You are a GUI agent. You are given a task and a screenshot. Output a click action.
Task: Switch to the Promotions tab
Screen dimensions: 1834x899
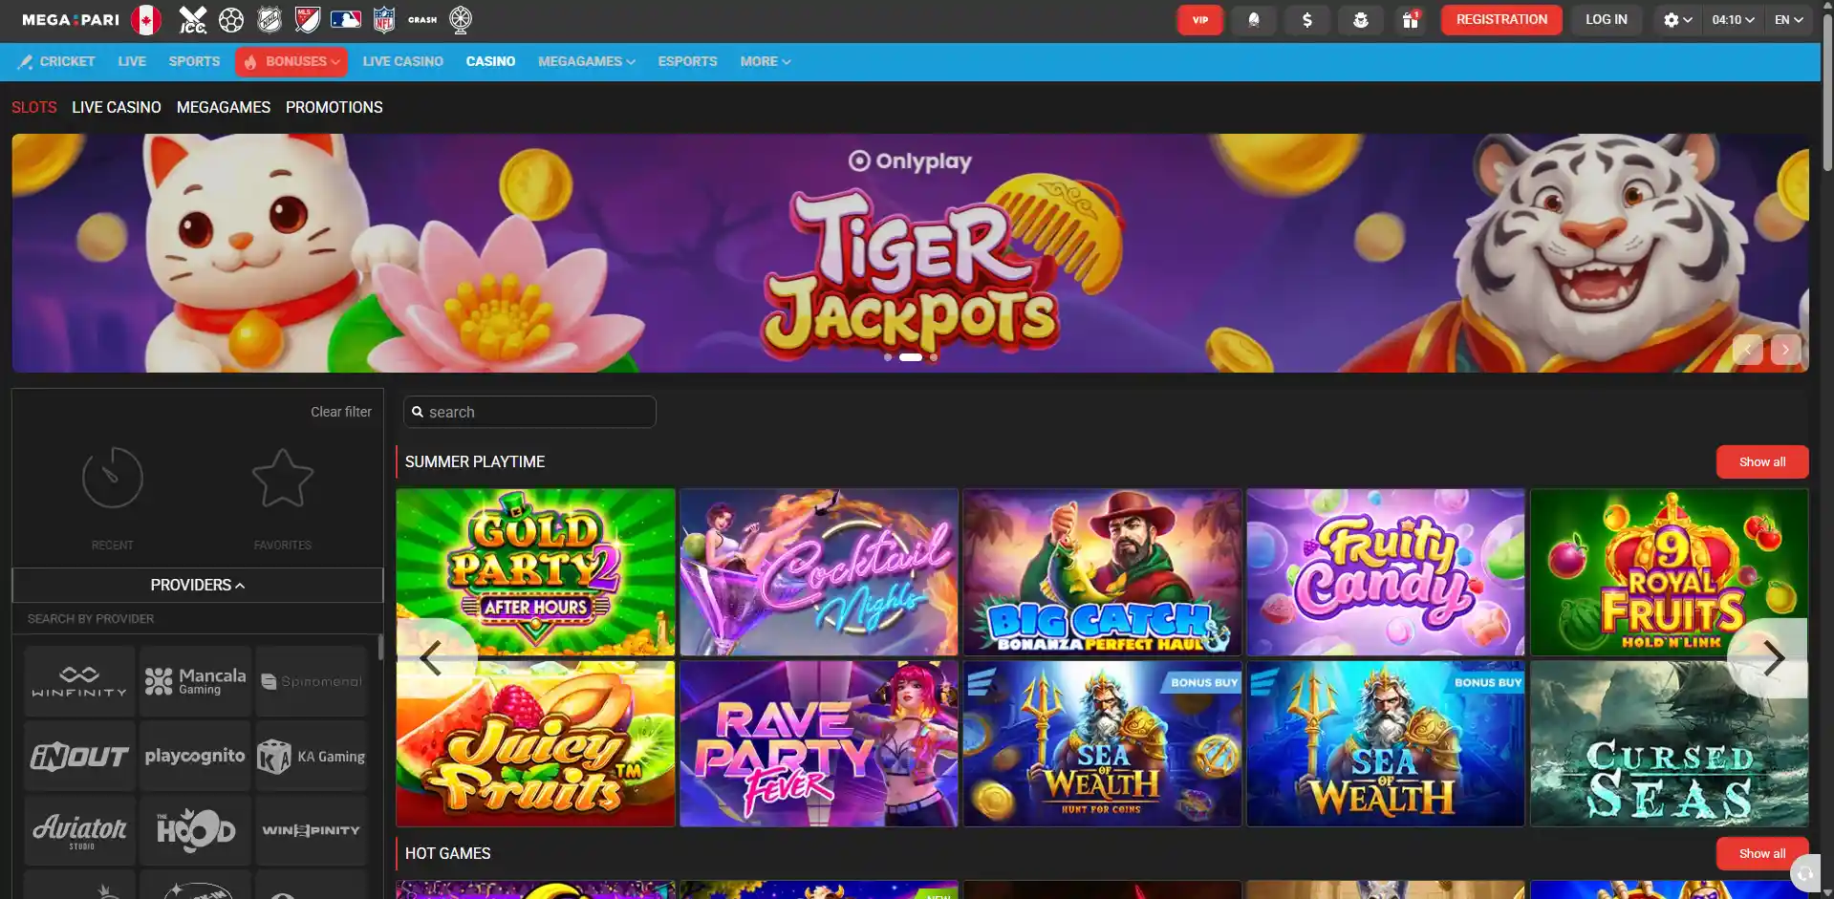point(334,107)
